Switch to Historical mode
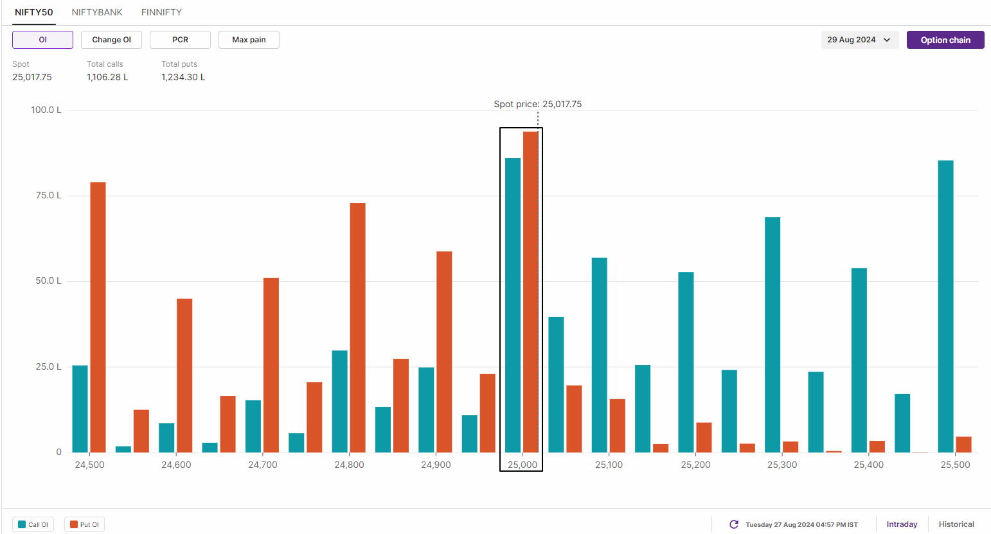 coord(956,524)
